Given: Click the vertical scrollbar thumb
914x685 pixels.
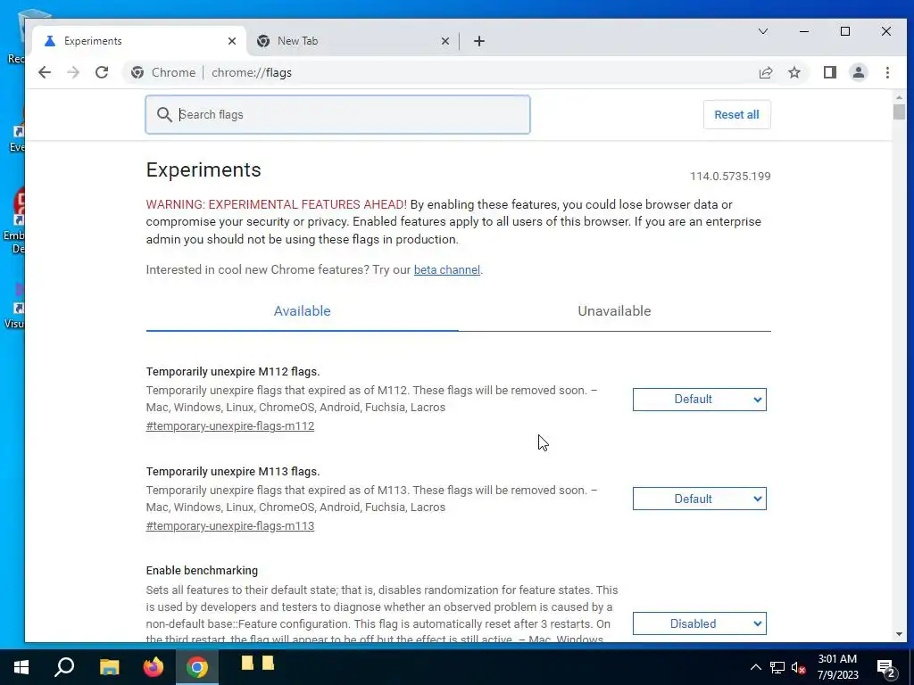Looking at the screenshot, I should coord(899,111).
